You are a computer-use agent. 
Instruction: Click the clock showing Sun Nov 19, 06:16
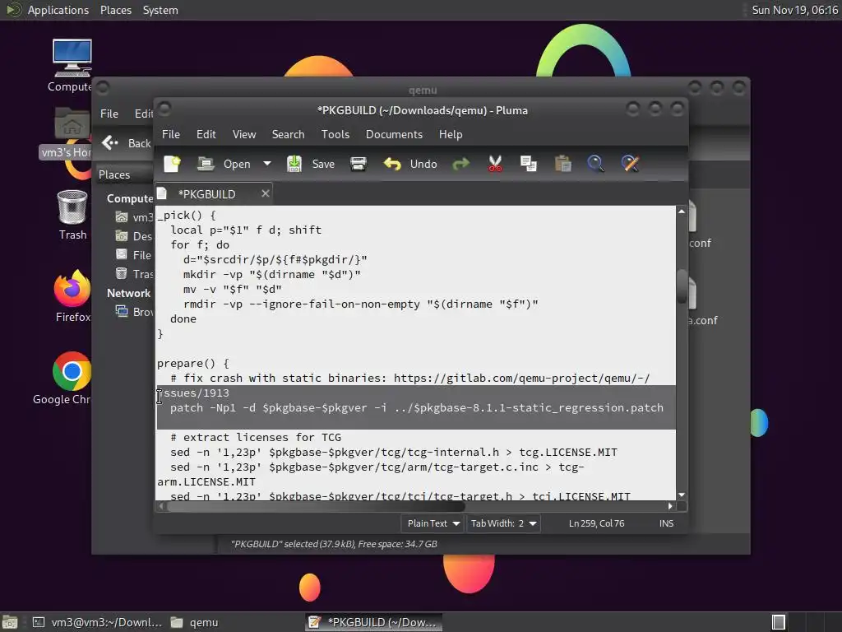click(x=794, y=10)
